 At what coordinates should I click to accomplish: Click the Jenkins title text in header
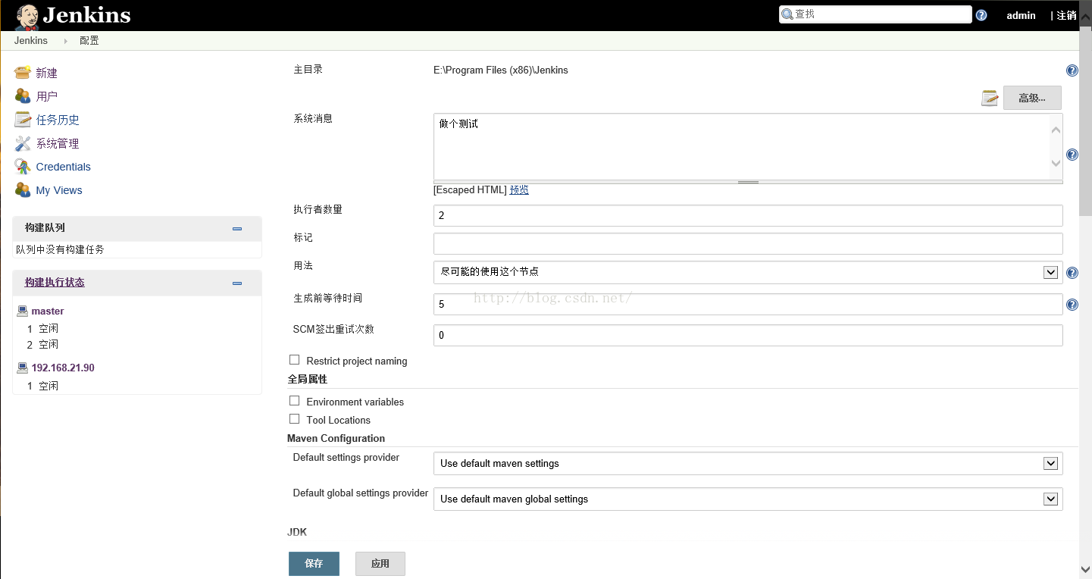coord(86,15)
